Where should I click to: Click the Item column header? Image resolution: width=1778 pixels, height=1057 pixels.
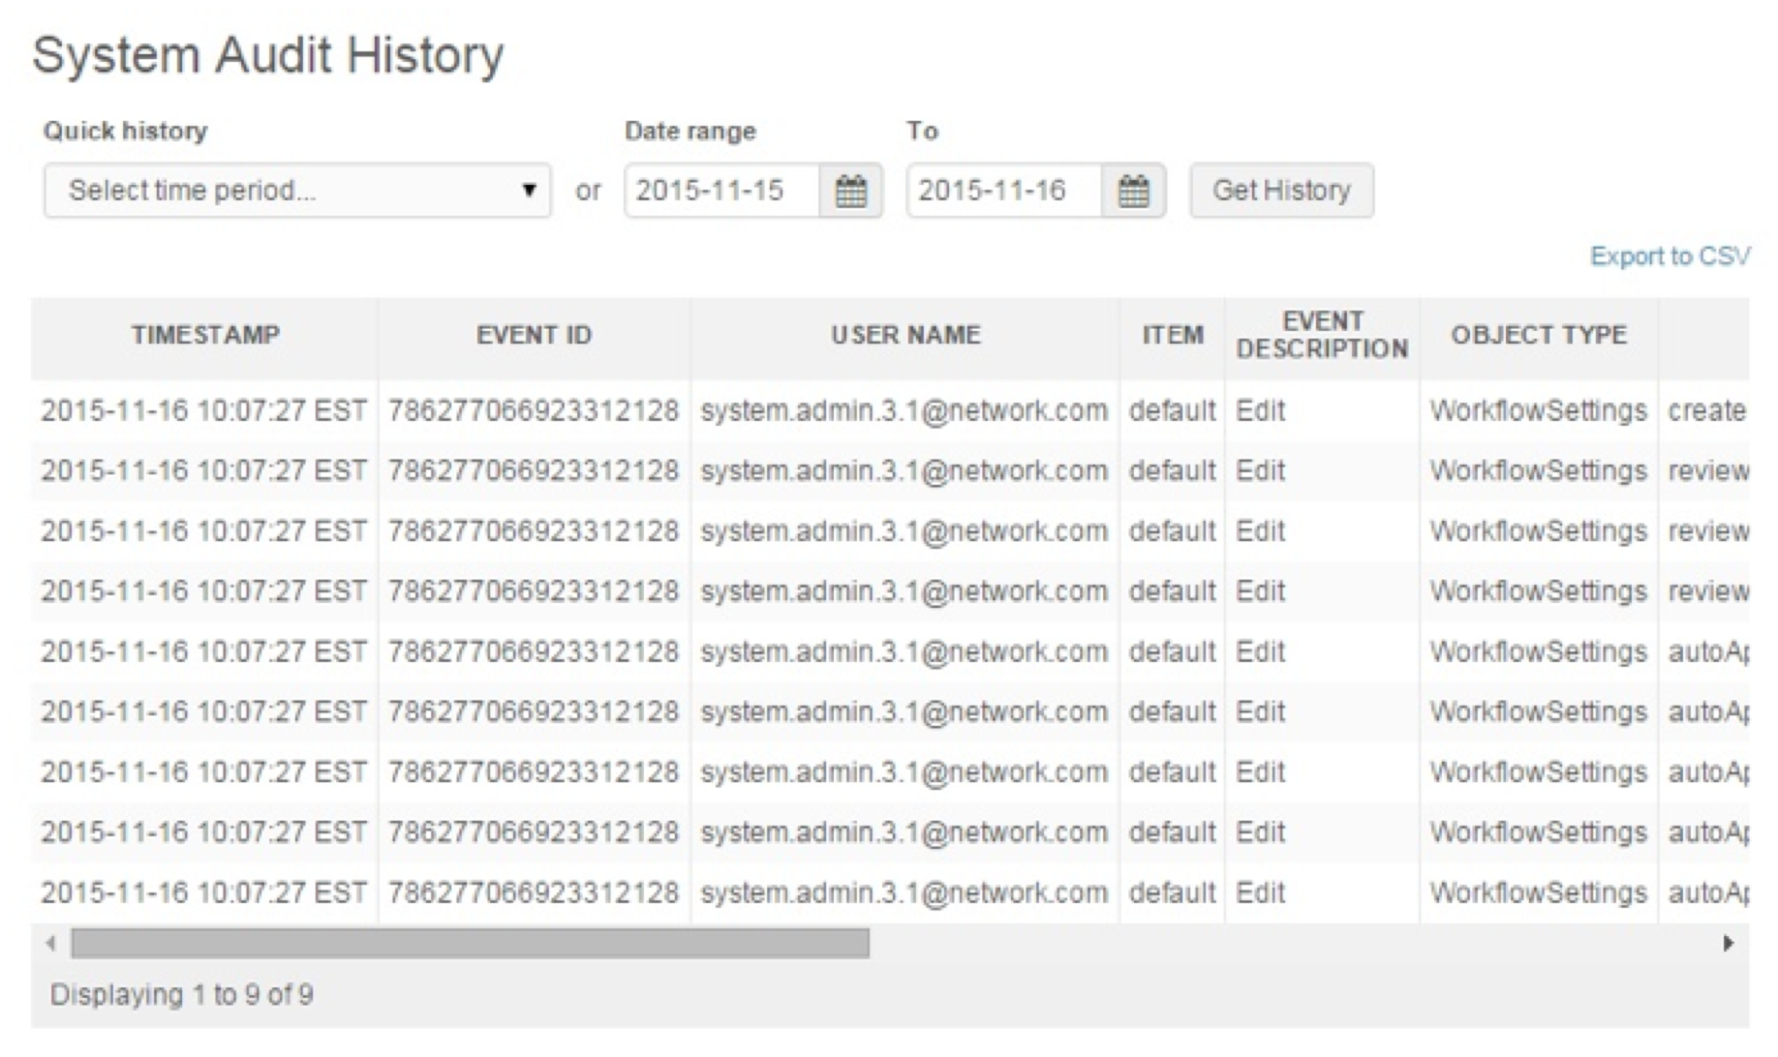[x=1172, y=335]
